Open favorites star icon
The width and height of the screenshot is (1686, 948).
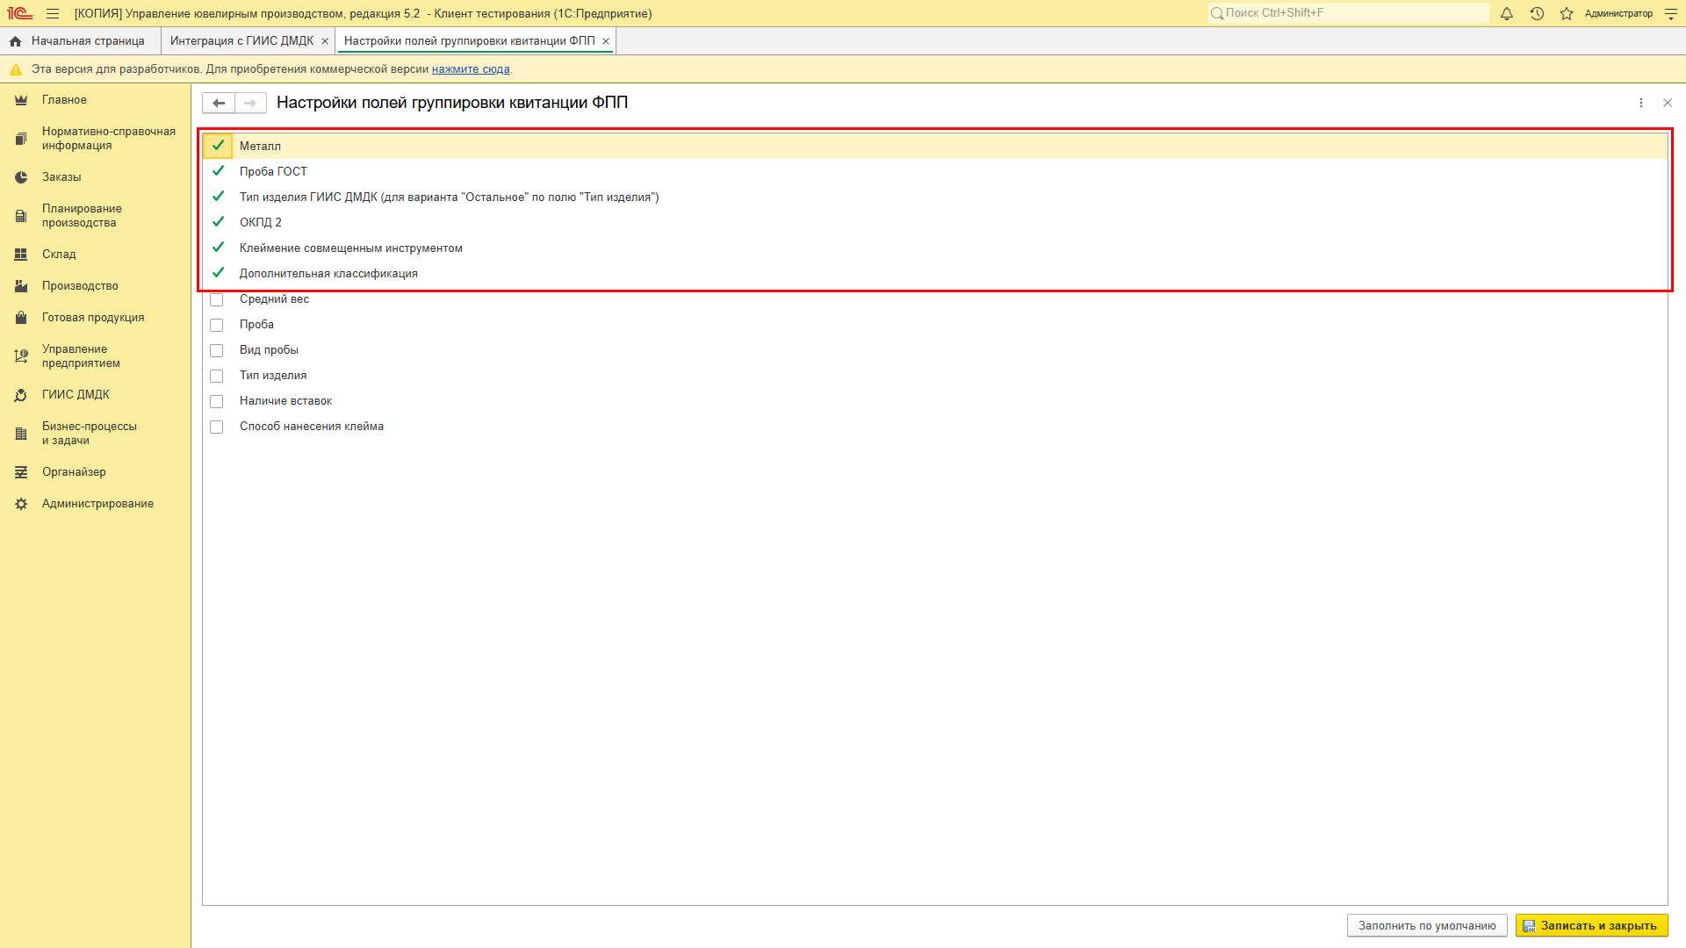point(1567,14)
